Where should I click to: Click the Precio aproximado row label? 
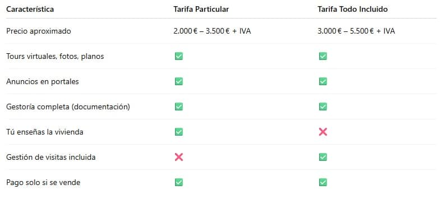coord(39,31)
